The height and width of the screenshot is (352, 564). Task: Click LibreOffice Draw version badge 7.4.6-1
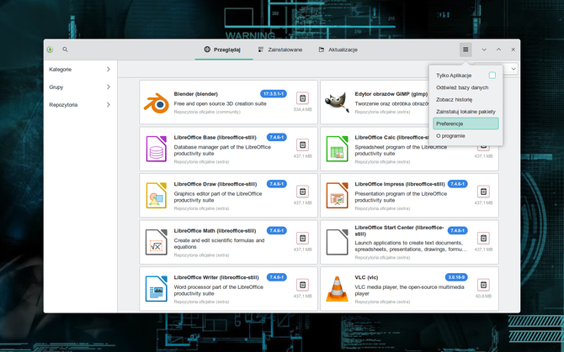(x=277, y=184)
